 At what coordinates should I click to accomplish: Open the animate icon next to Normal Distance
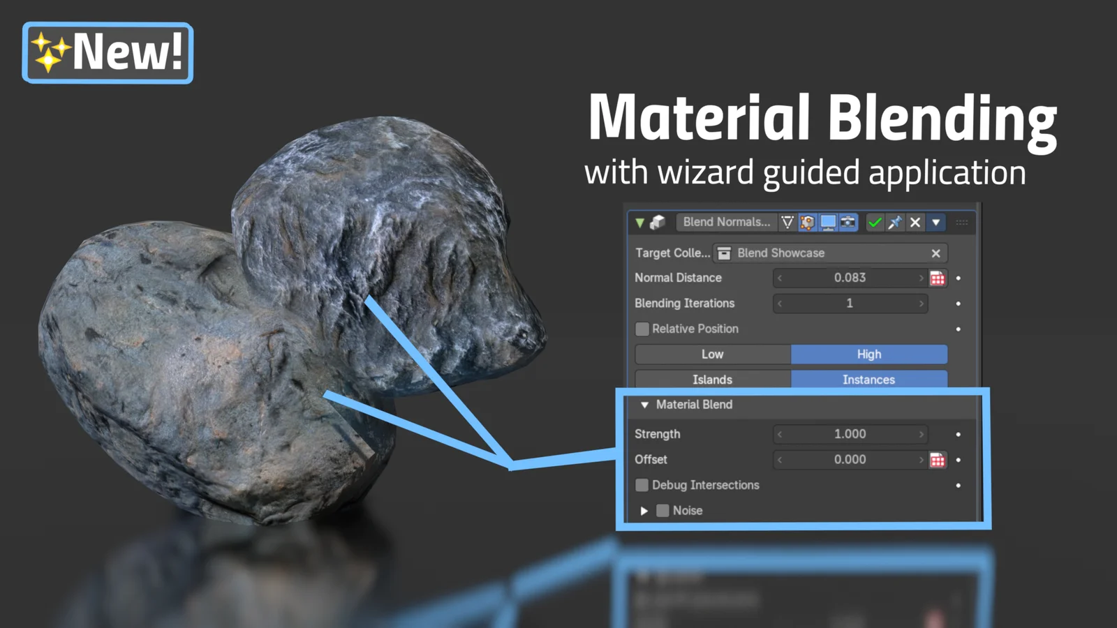click(938, 278)
